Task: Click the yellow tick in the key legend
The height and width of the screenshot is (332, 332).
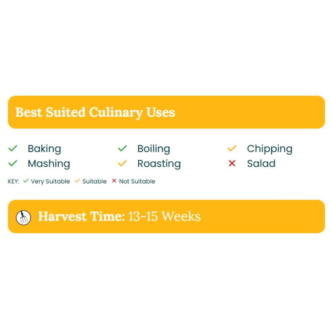Action: tap(77, 181)
